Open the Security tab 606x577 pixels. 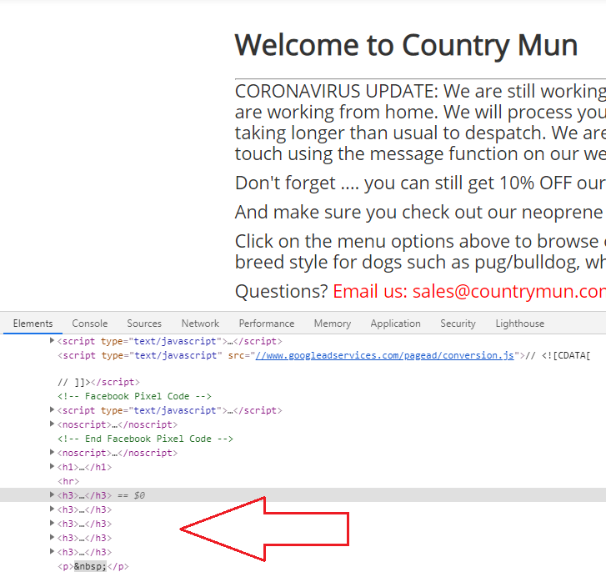coord(458,324)
